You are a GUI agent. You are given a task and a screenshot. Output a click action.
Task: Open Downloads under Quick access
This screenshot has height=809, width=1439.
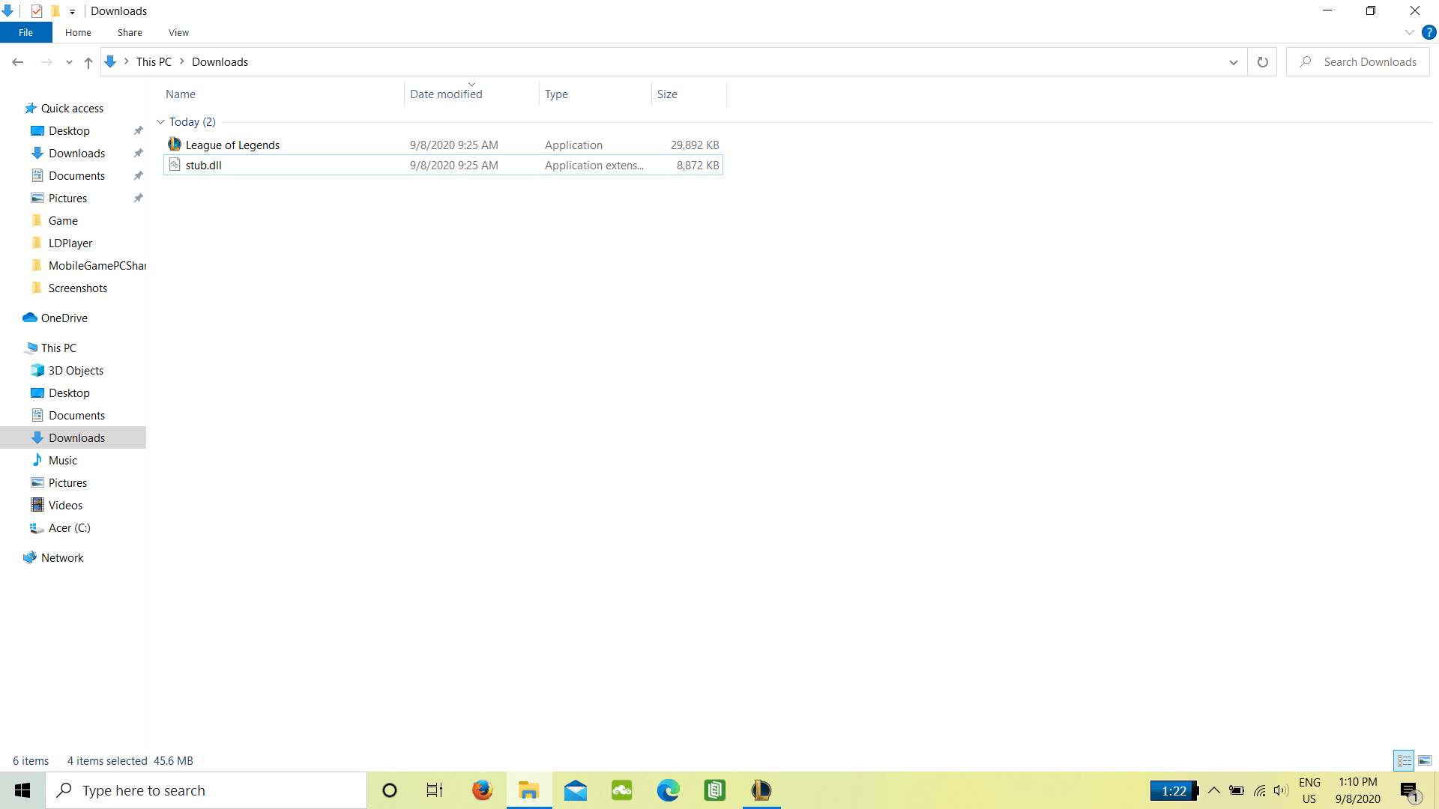(x=76, y=154)
